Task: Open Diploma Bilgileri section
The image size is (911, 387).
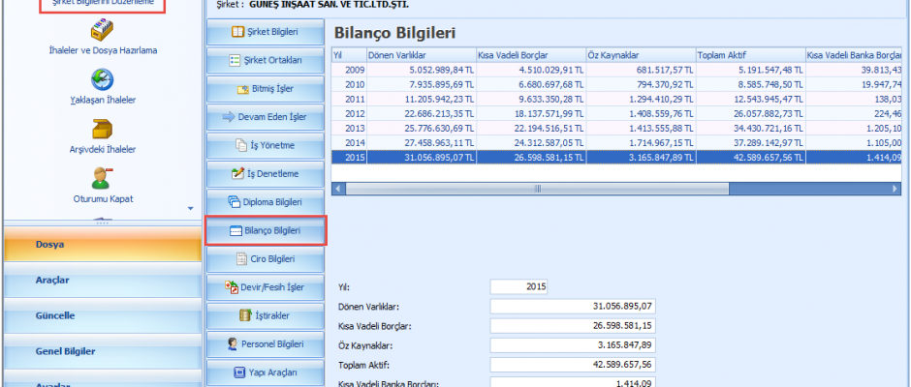Action: coord(266,202)
